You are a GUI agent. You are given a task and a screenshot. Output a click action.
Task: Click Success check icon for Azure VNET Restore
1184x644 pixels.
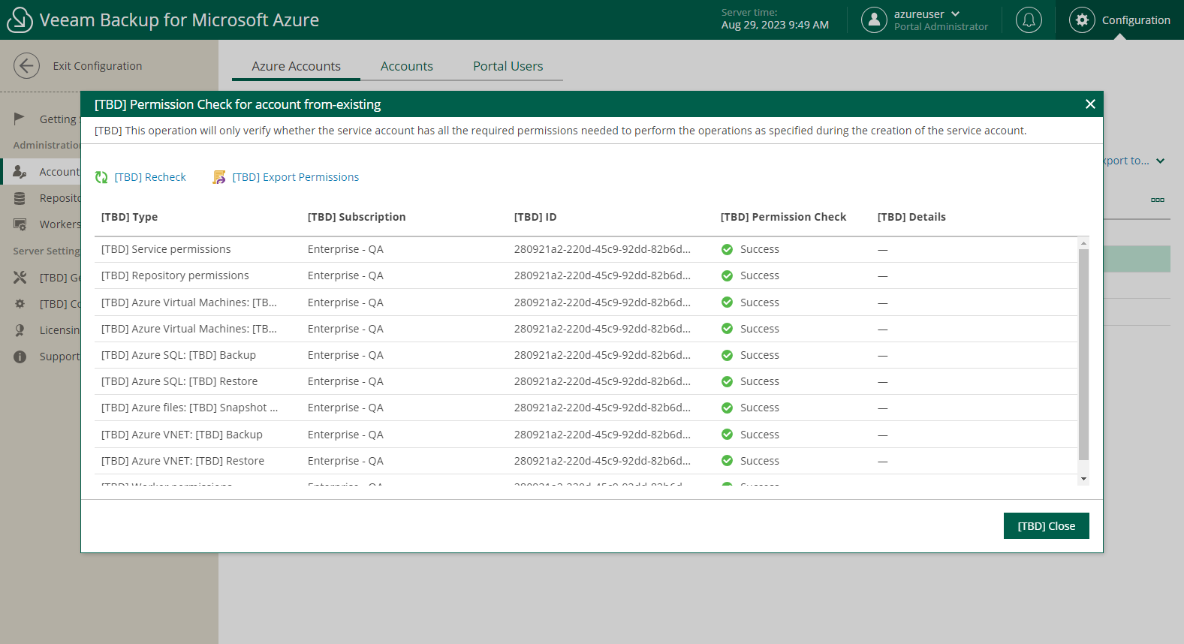point(727,461)
